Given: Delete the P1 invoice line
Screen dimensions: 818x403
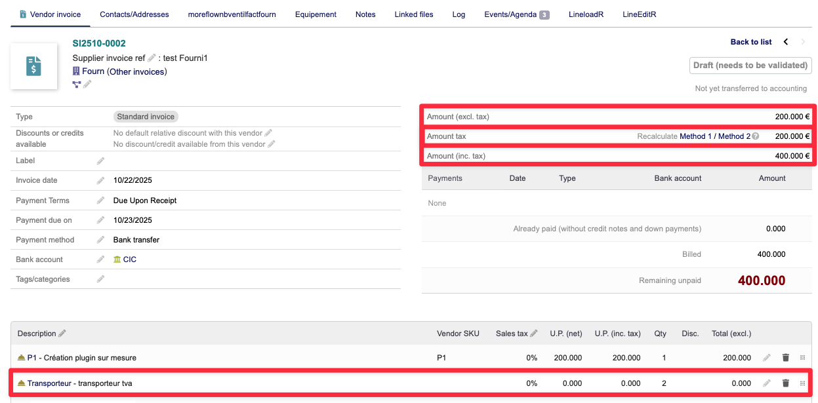Looking at the screenshot, I should pyautogui.click(x=785, y=358).
